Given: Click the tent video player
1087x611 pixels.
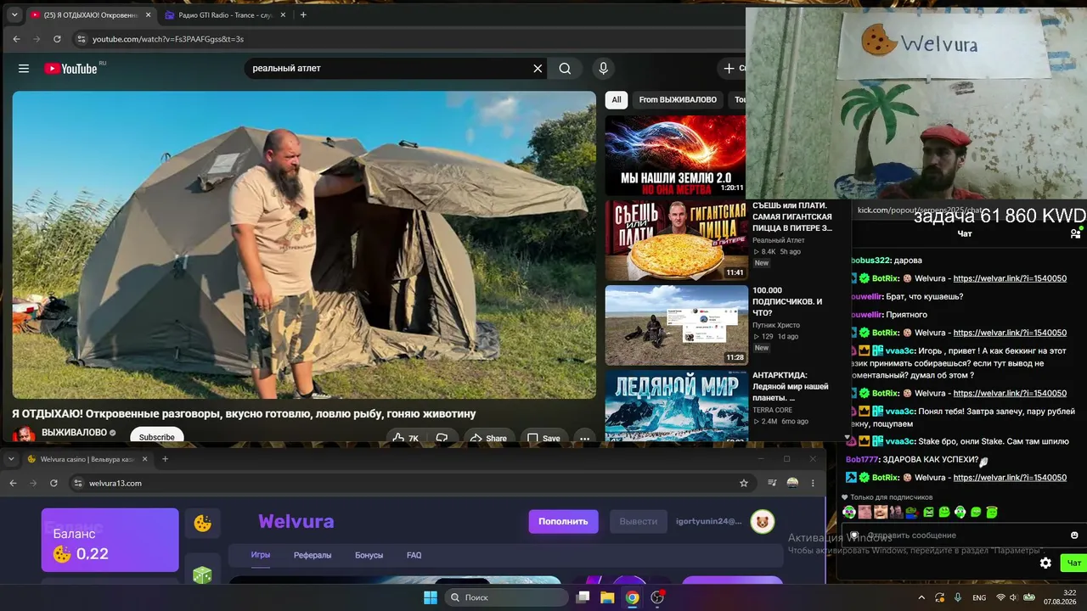Looking at the screenshot, I should [x=304, y=244].
